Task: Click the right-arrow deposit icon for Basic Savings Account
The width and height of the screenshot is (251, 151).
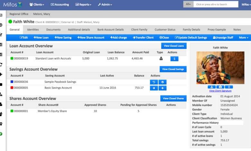Action: pyautogui.click(x=154, y=88)
